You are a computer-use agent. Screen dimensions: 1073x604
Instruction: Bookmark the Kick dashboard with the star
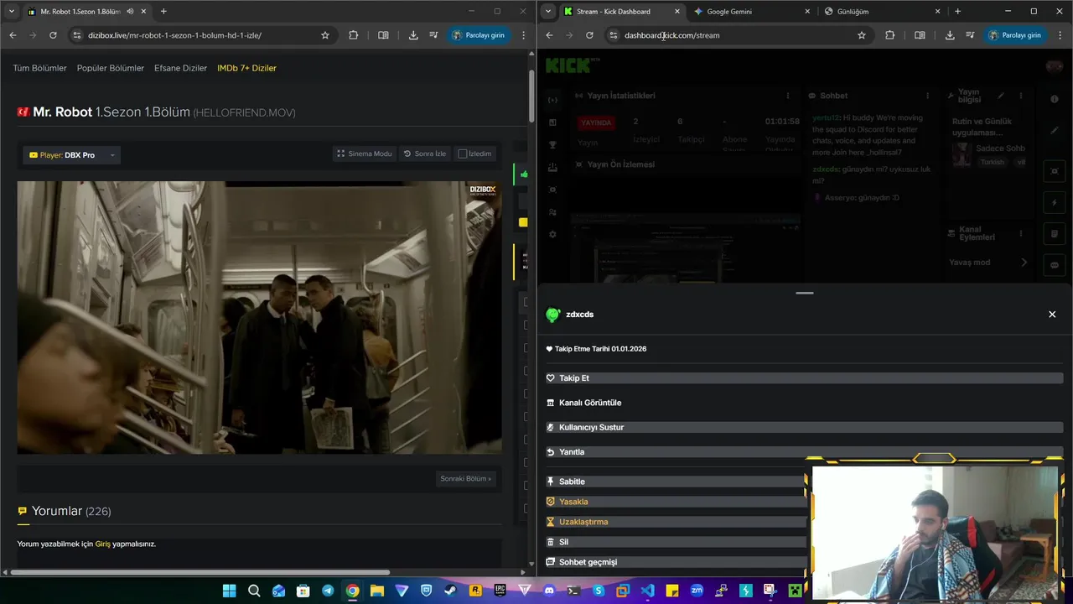[862, 35]
